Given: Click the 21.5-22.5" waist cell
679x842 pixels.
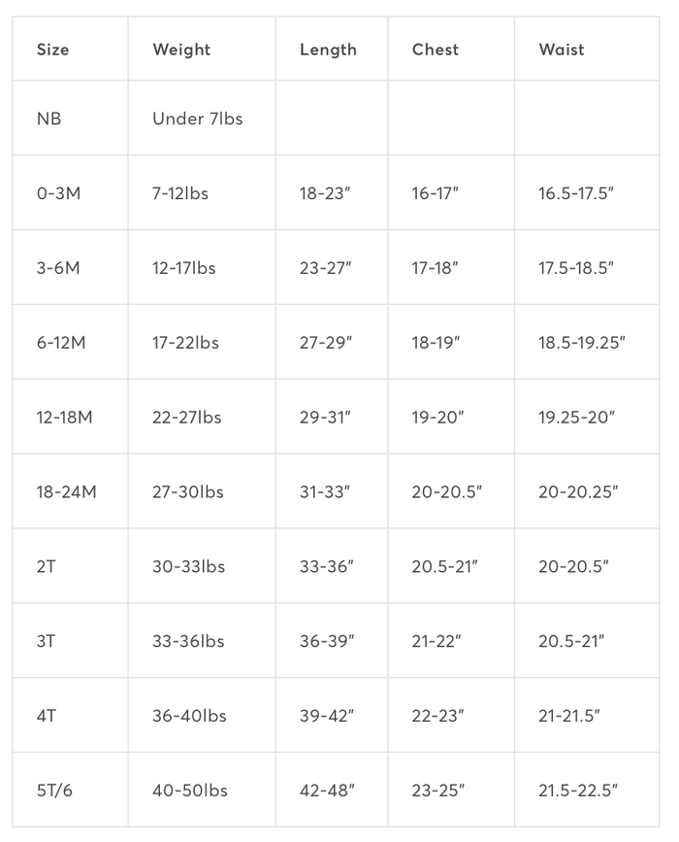Looking at the screenshot, I should tap(587, 790).
